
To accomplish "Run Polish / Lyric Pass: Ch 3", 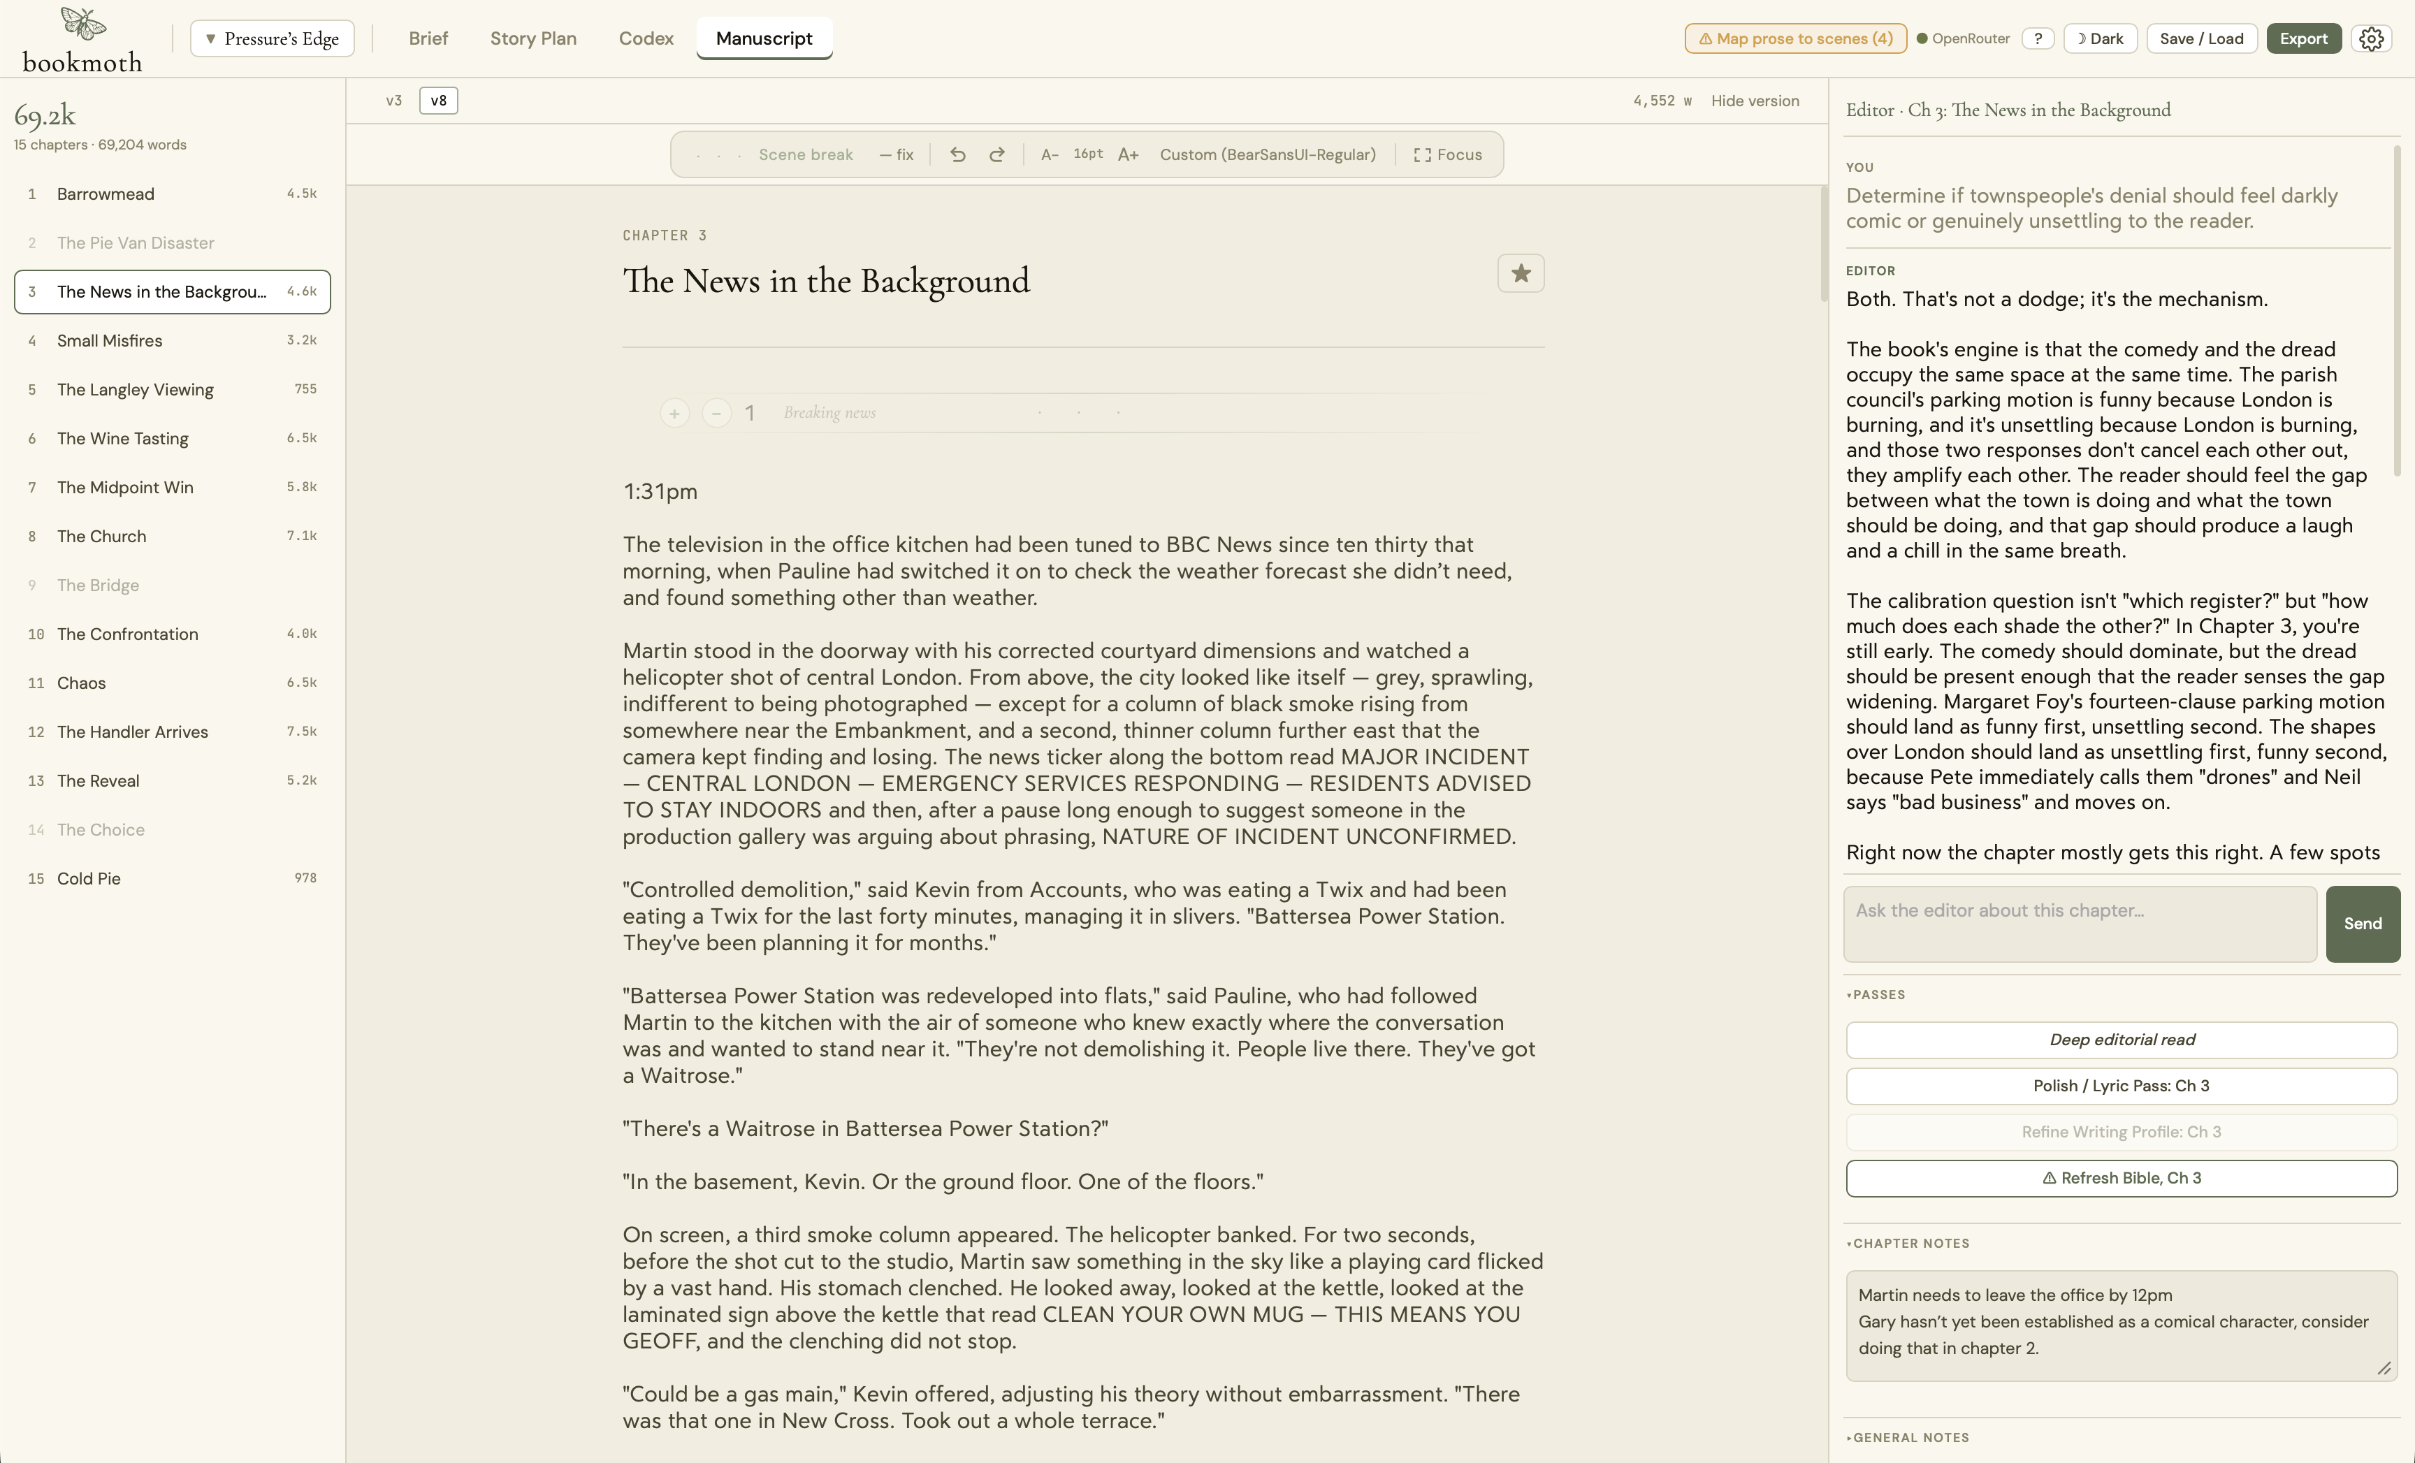I will coord(2121,1086).
